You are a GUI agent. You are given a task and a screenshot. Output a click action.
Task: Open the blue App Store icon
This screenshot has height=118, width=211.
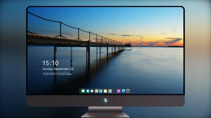pos(124,91)
